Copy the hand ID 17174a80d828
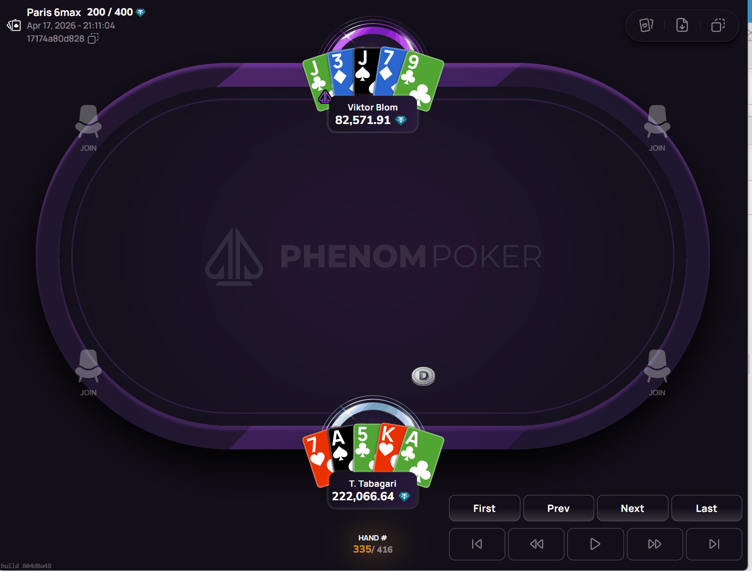Screen dimensions: 752x571 click(93, 38)
